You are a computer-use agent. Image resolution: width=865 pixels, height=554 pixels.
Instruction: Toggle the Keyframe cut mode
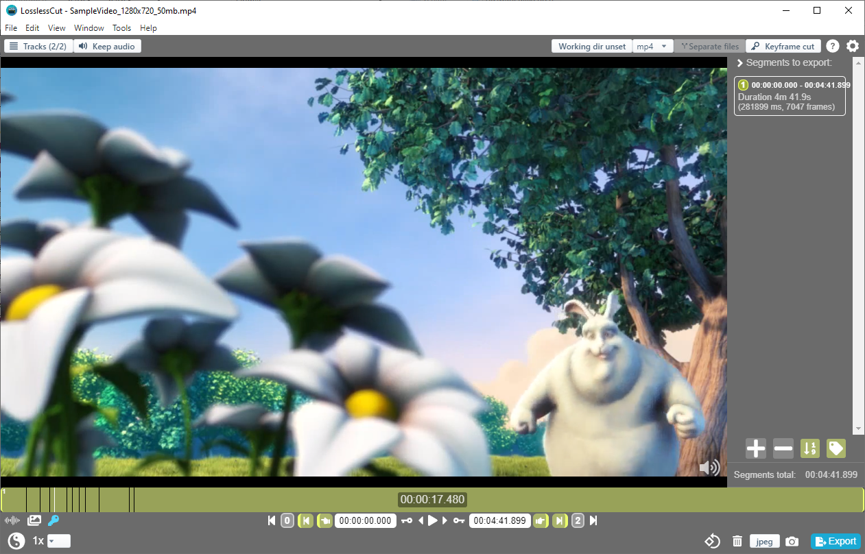point(783,47)
